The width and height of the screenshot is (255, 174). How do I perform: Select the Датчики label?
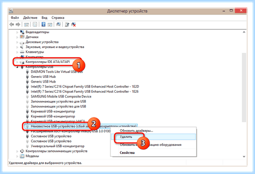click(x=32, y=37)
